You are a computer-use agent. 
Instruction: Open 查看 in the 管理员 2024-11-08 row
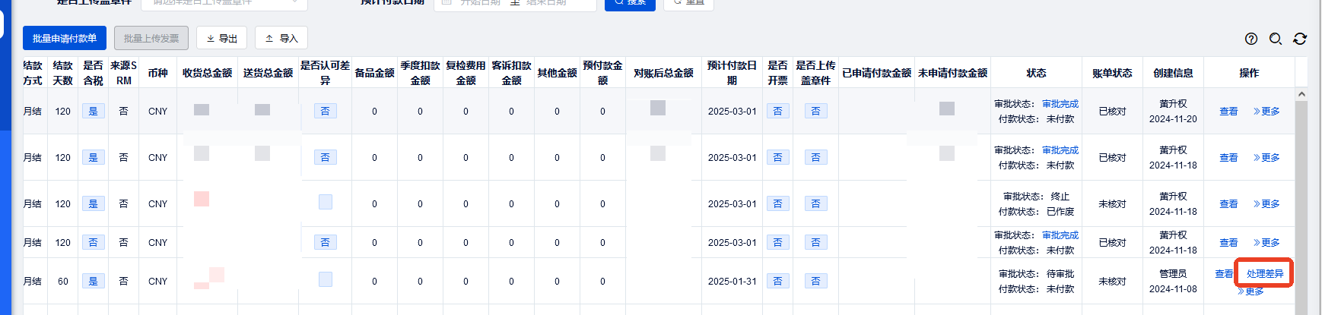1224,274
